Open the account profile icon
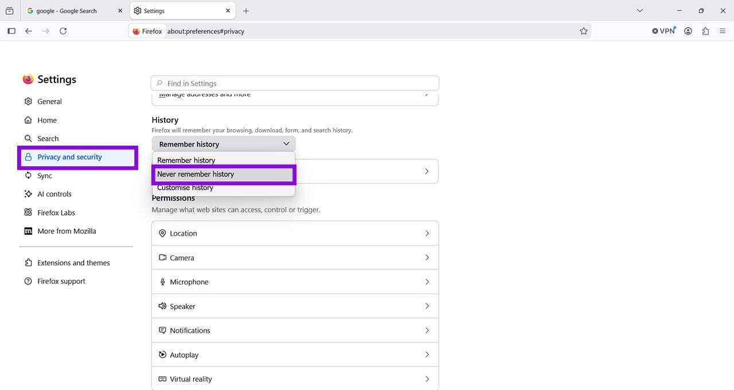 click(x=688, y=31)
